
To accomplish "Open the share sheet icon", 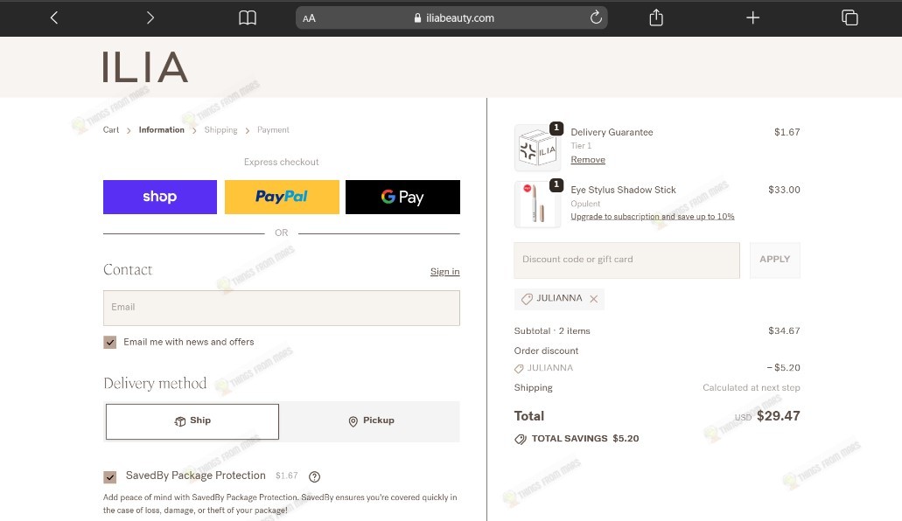I will (656, 17).
